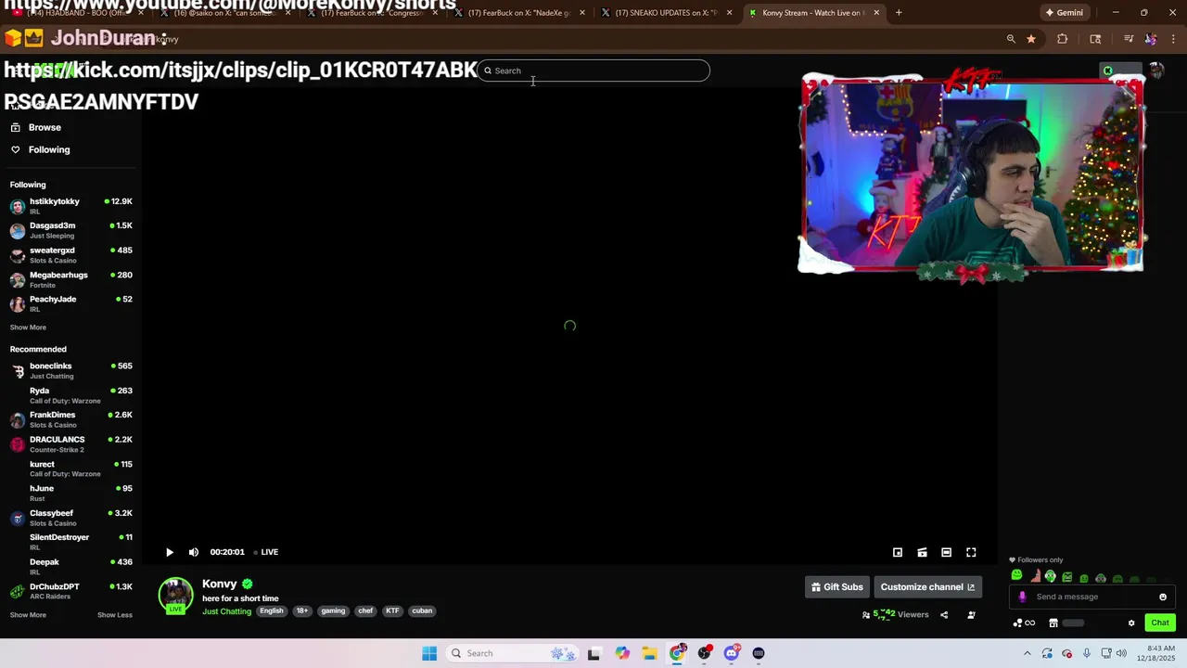Expand Following list with Show More
This screenshot has height=668, width=1187.
coord(28,328)
